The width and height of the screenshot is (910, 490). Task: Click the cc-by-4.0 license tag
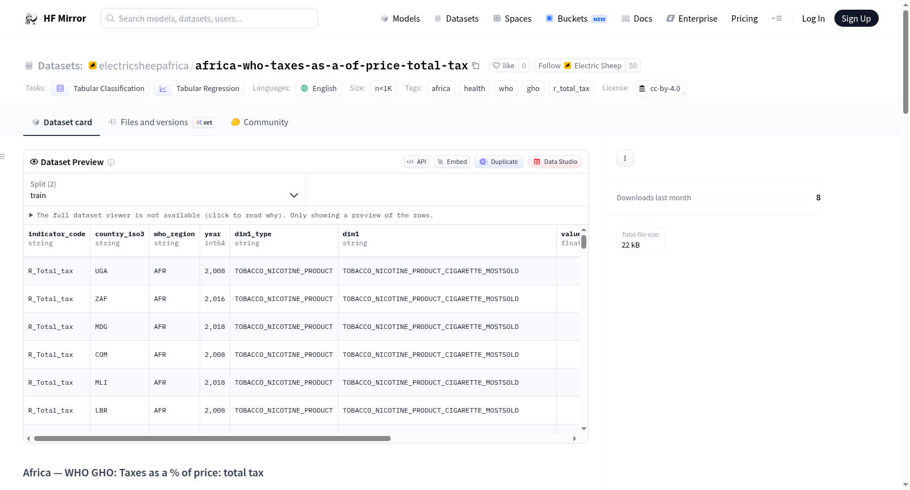(660, 88)
